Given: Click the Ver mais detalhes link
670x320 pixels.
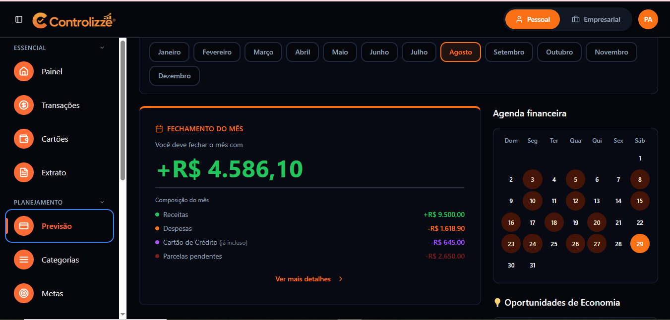Looking at the screenshot, I should [x=303, y=279].
